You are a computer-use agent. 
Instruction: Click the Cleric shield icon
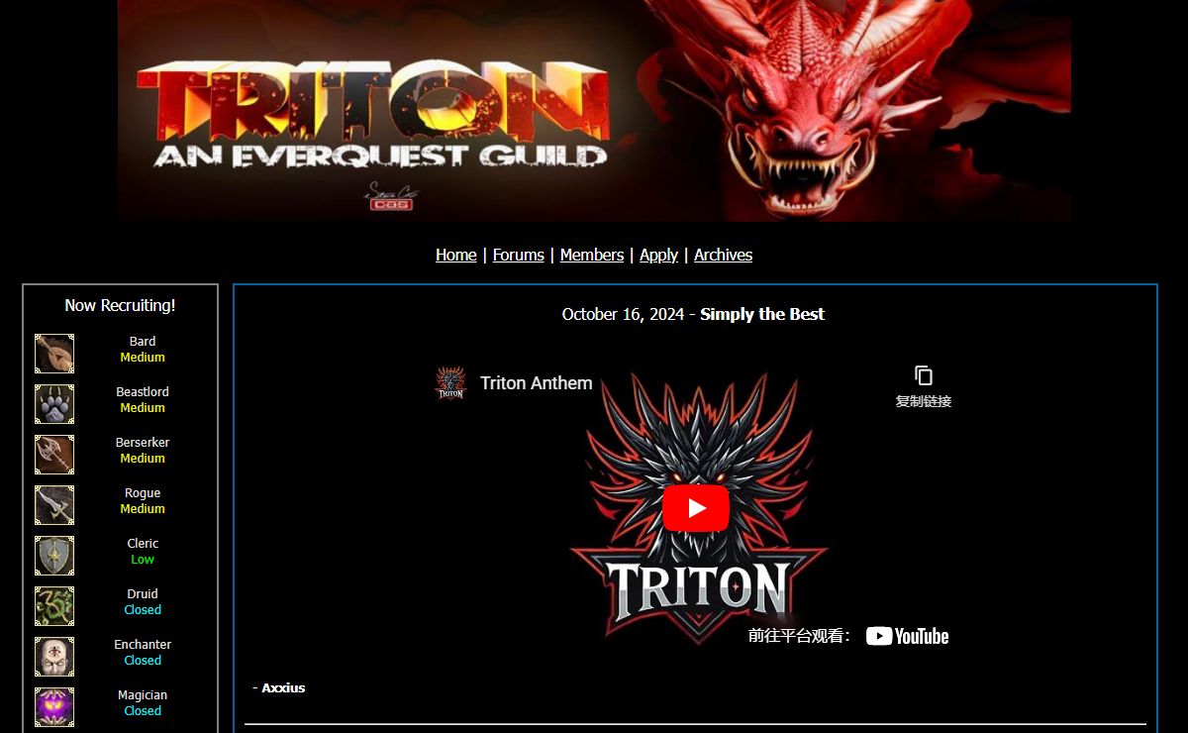(54, 556)
